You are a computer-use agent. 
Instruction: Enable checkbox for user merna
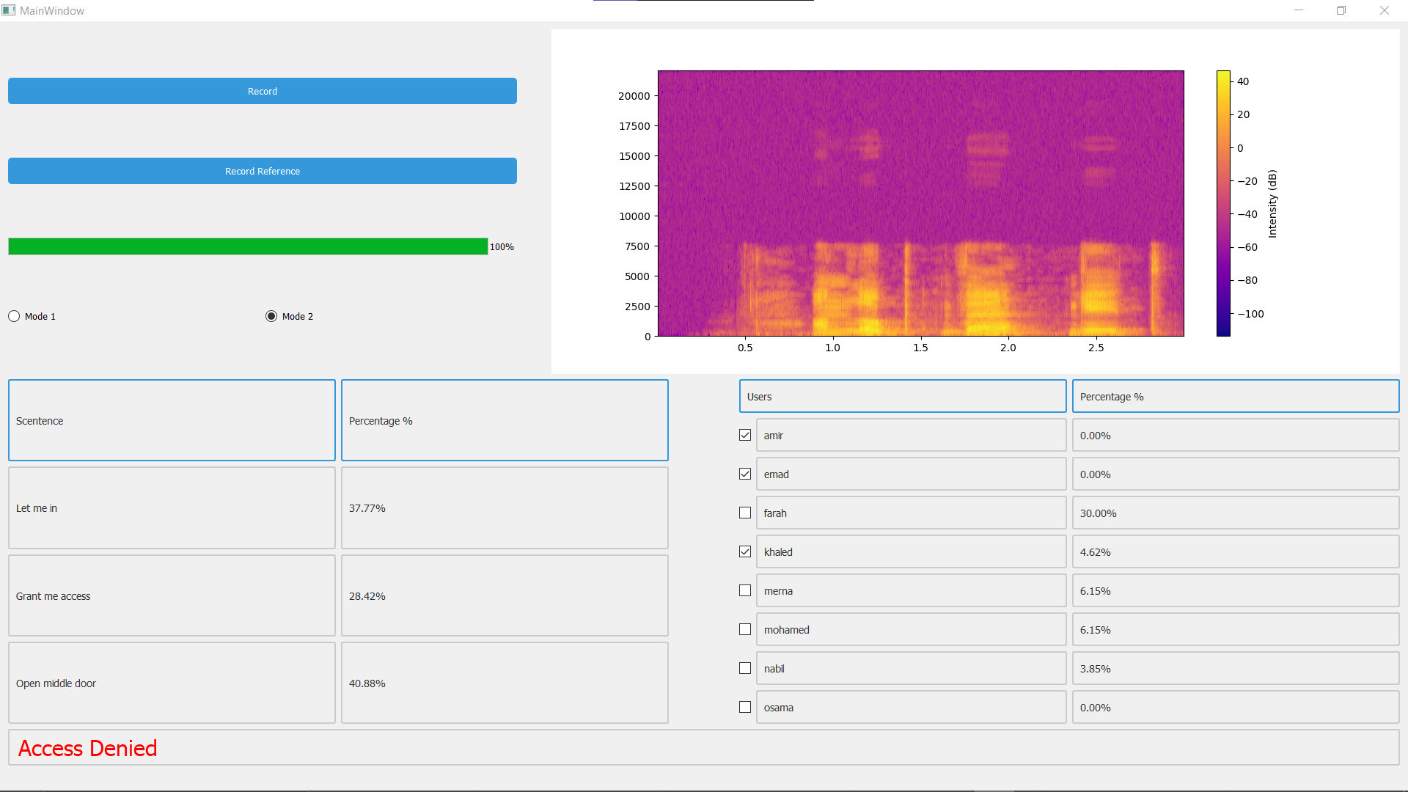click(x=744, y=590)
